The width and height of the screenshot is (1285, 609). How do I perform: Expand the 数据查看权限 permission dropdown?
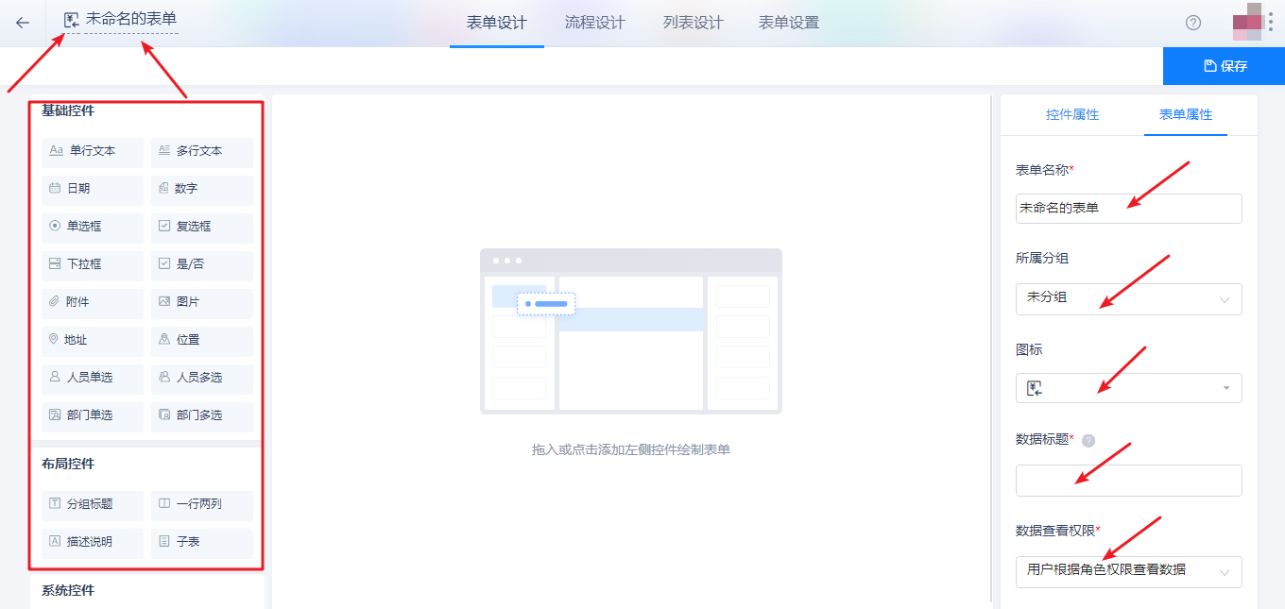(x=1128, y=571)
